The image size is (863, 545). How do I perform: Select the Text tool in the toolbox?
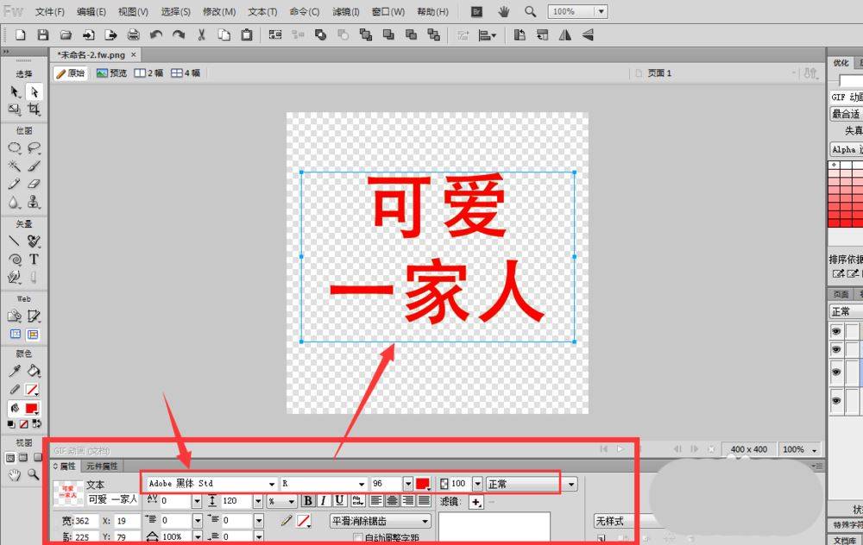(x=34, y=260)
